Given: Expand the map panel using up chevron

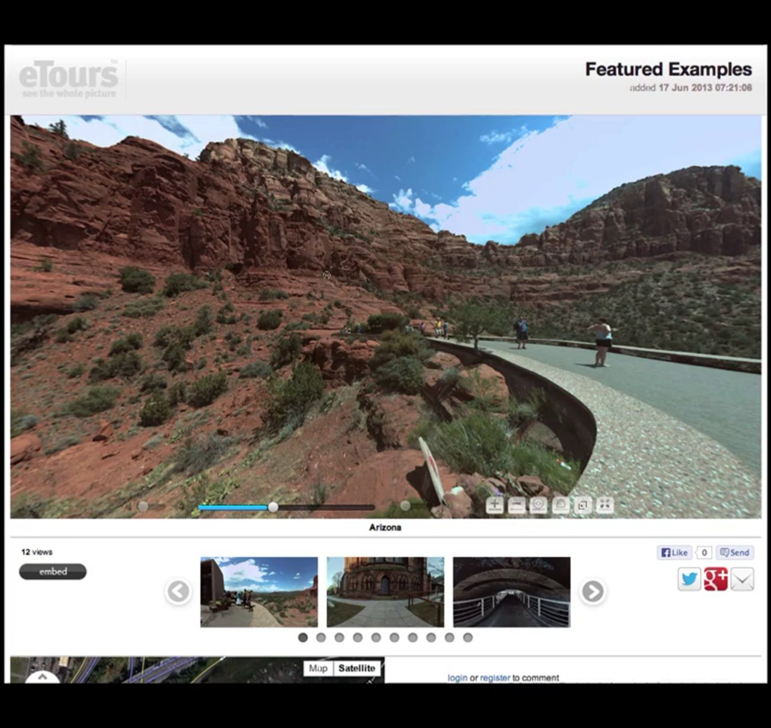Looking at the screenshot, I should [x=42, y=677].
